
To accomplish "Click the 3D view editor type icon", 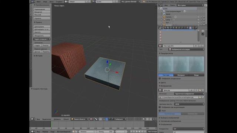I will (x=33, y=119).
